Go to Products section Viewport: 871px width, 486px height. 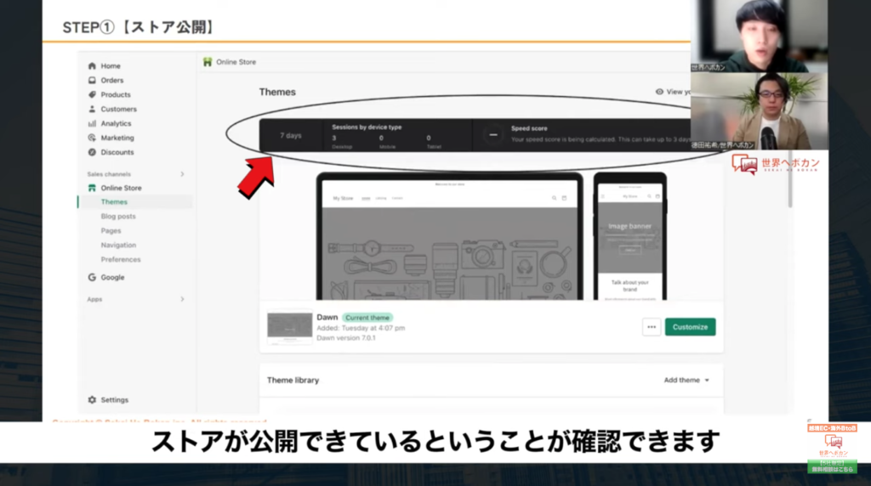click(x=116, y=94)
